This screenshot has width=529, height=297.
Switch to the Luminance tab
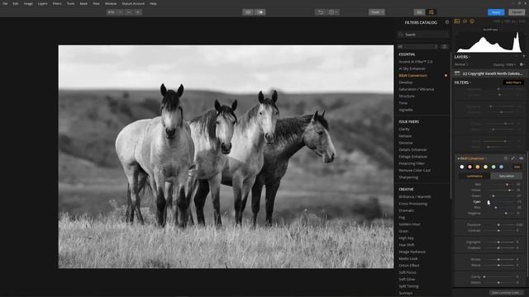pos(474,176)
